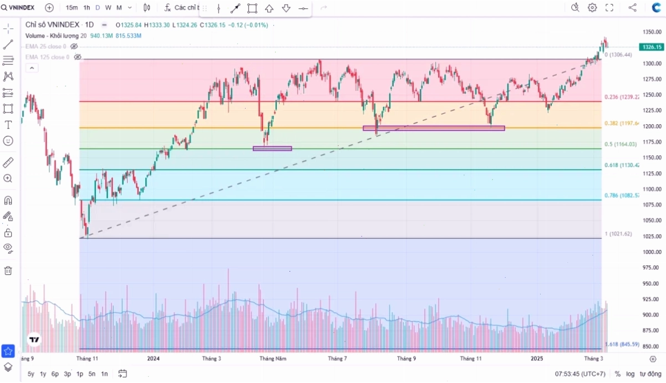This screenshot has width=666, height=383.
Task: Open the VNINDEX symbol search
Action: pyautogui.click(x=18, y=8)
